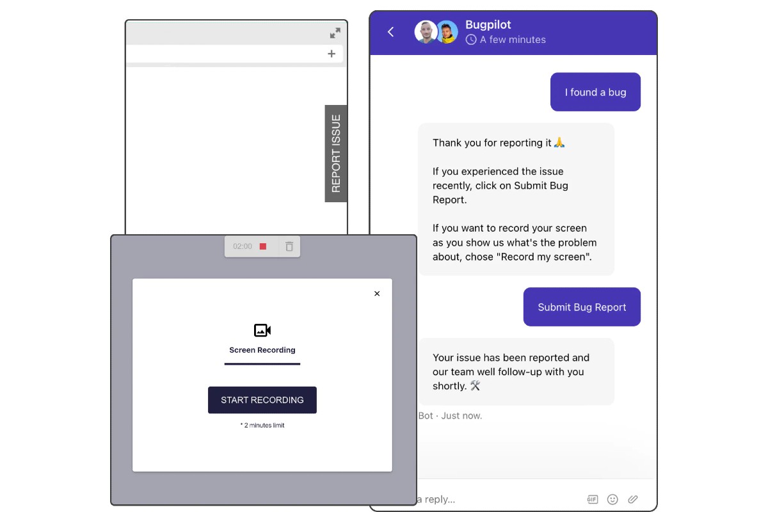Close the Screen Recording dialog
The image size is (768, 512).
[377, 293]
